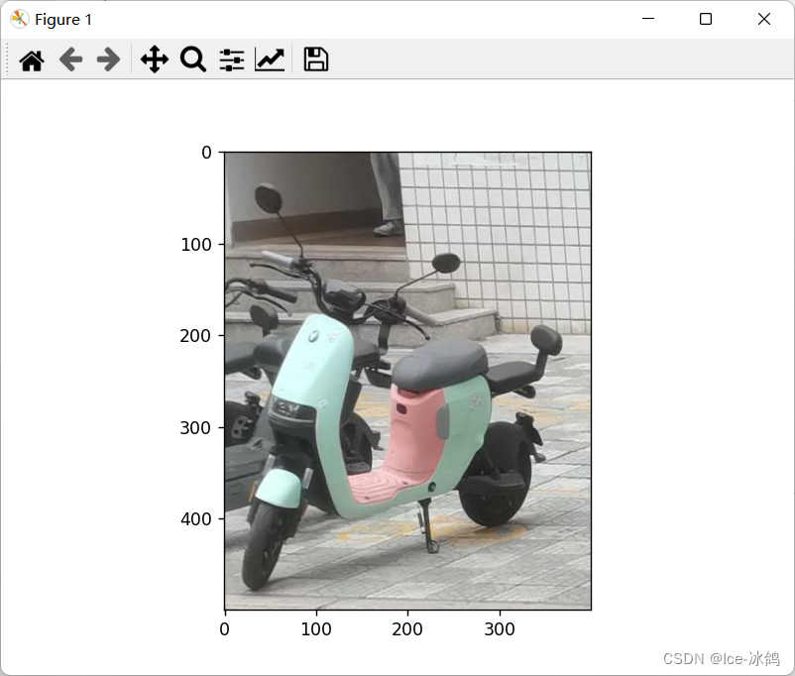Click the x-axis label '300'
This screenshot has height=676, width=795.
point(500,629)
